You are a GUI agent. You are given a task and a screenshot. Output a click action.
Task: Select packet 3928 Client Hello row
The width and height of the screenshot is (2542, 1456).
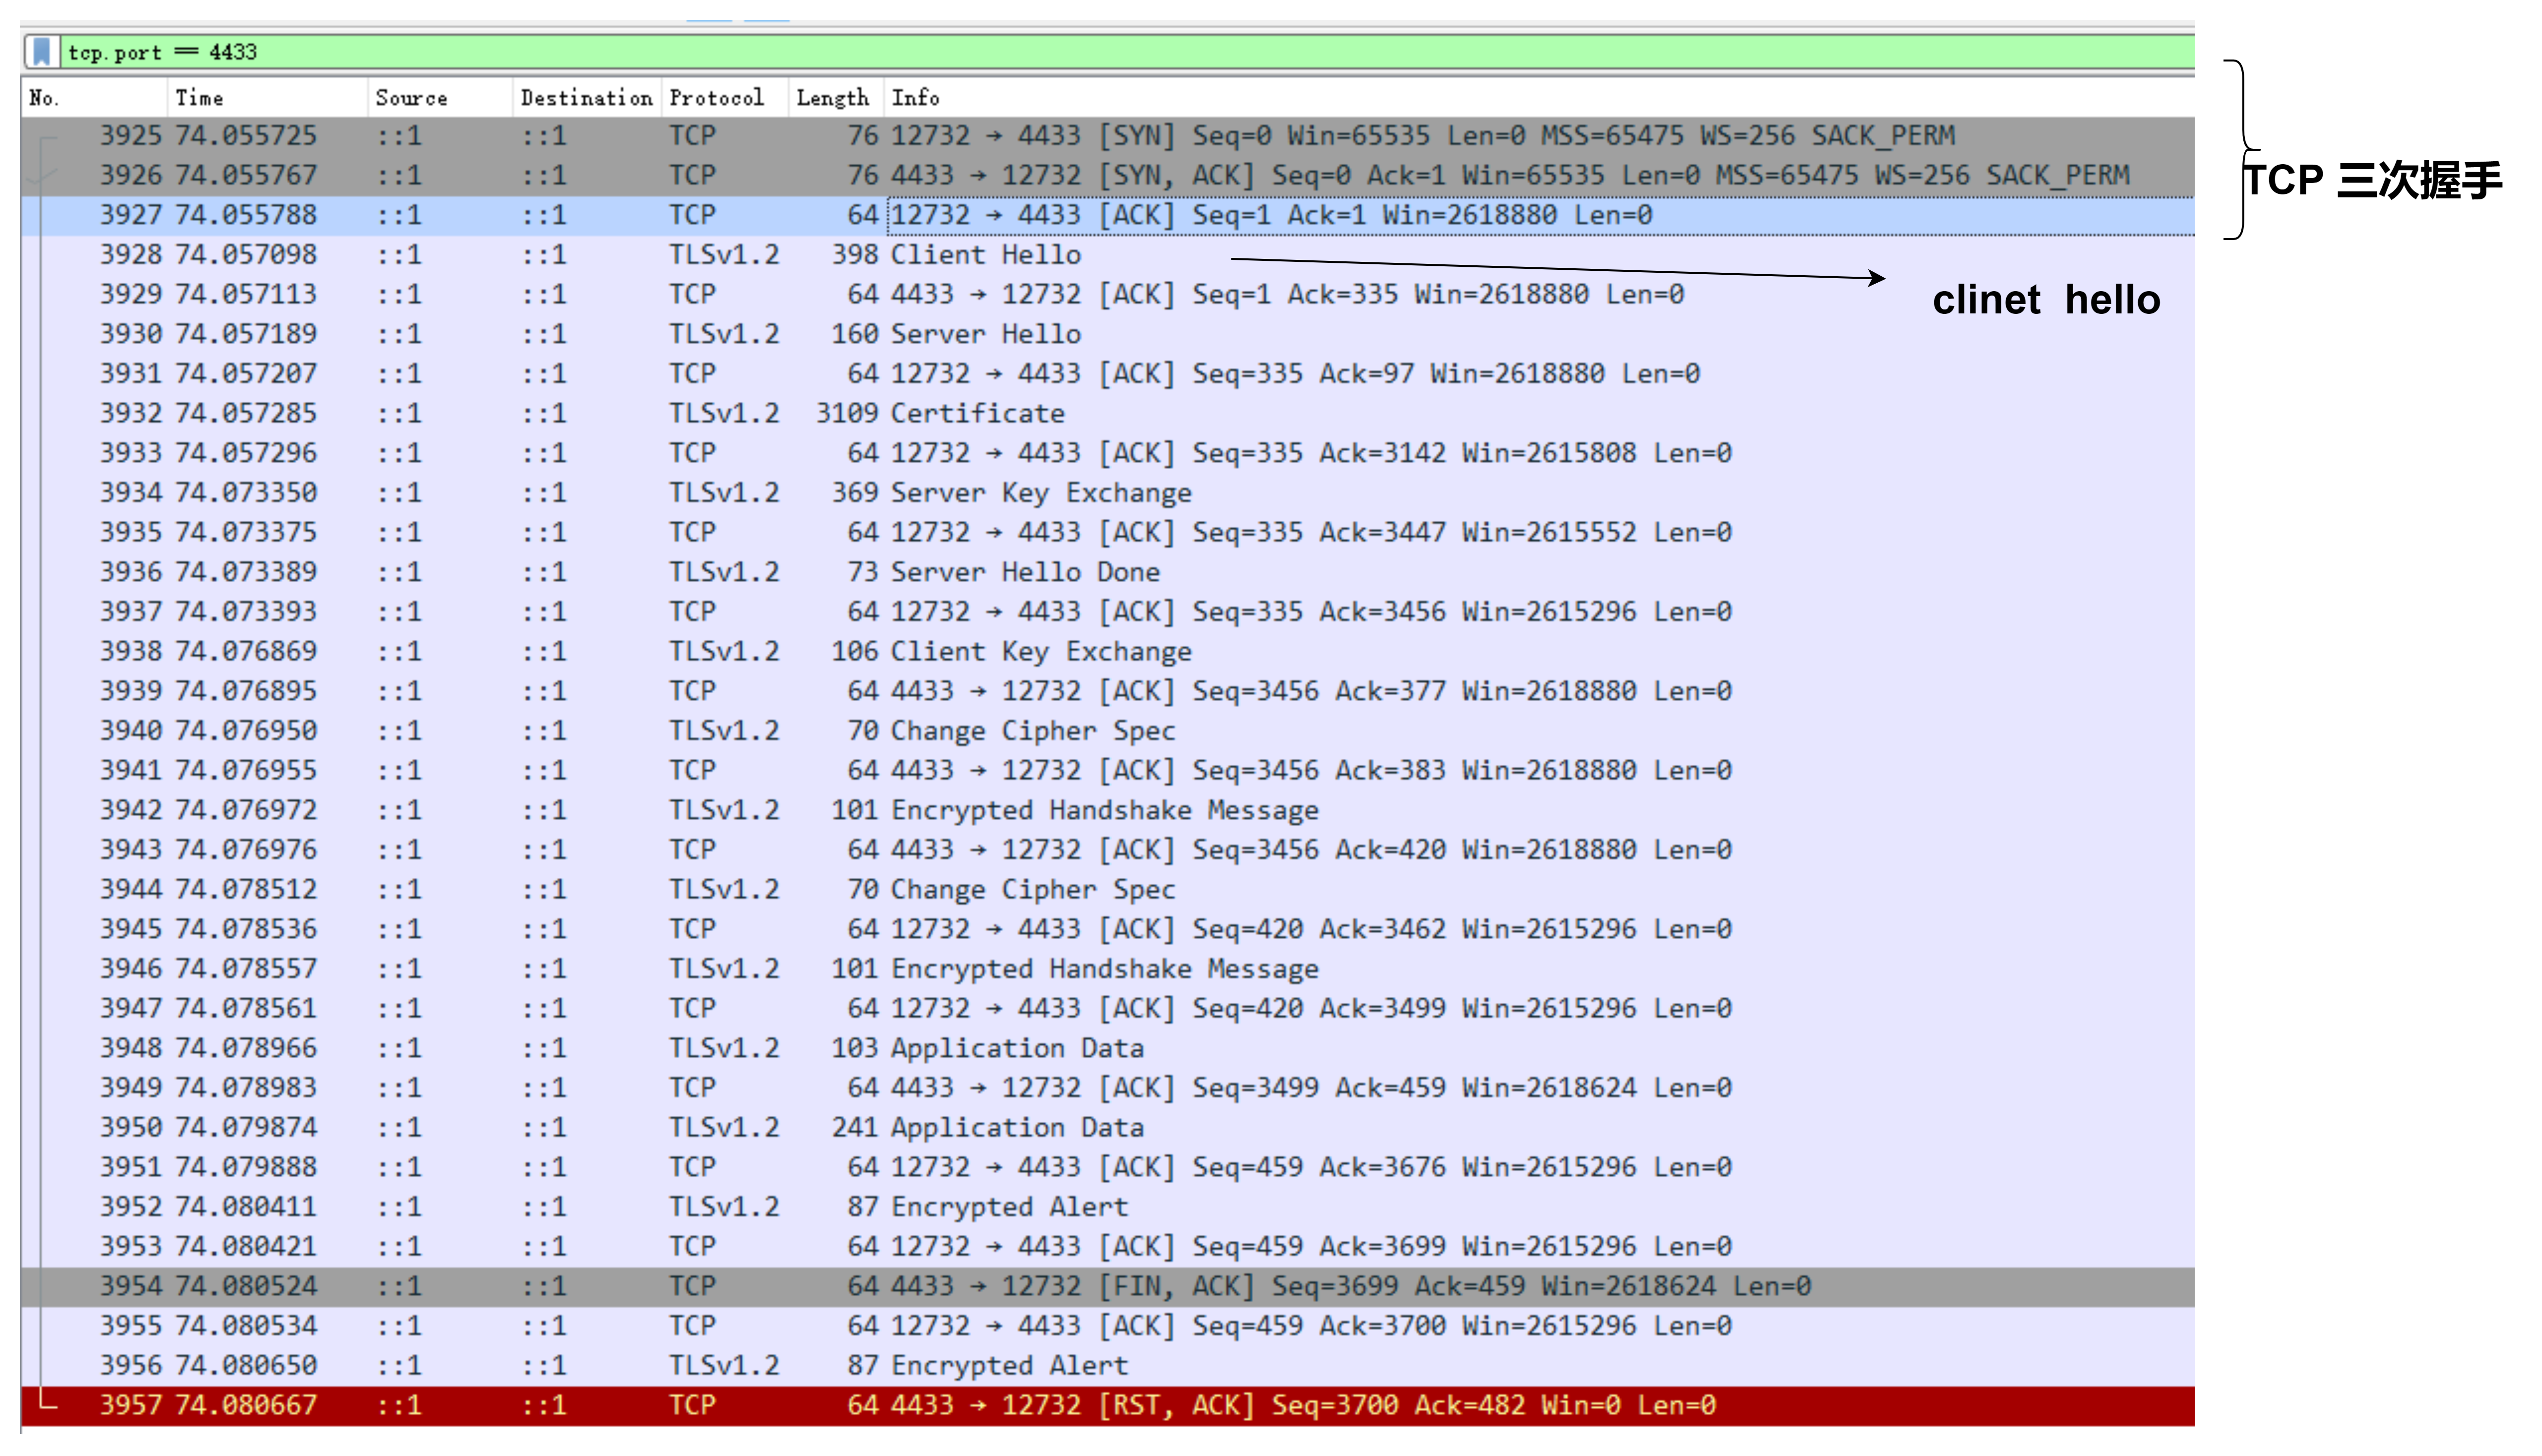pos(699,253)
